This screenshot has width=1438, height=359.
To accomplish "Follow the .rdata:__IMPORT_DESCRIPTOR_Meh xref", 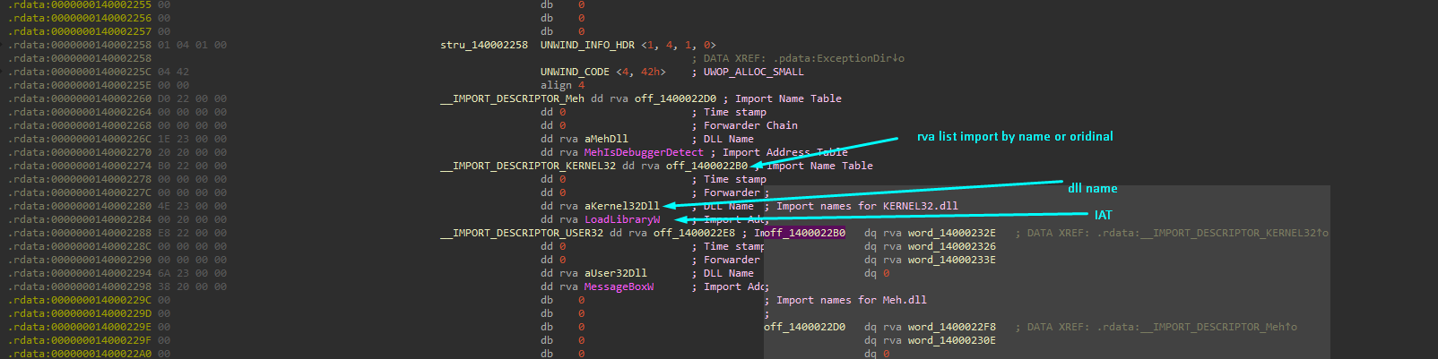I will [1197, 327].
